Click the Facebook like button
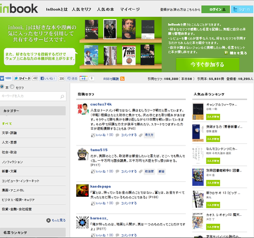The height and width of the screenshot is (238, 254). (x=48, y=78)
